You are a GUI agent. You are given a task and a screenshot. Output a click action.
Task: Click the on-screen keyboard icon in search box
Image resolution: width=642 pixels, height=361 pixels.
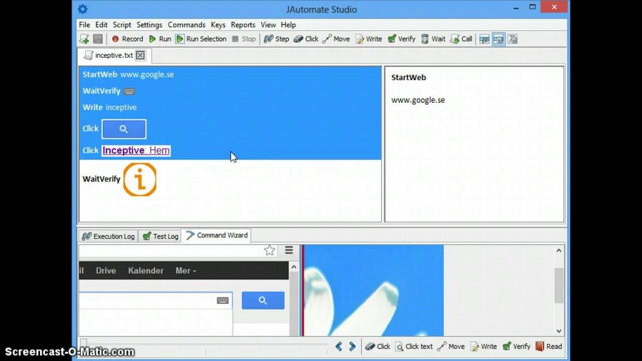[x=223, y=300]
